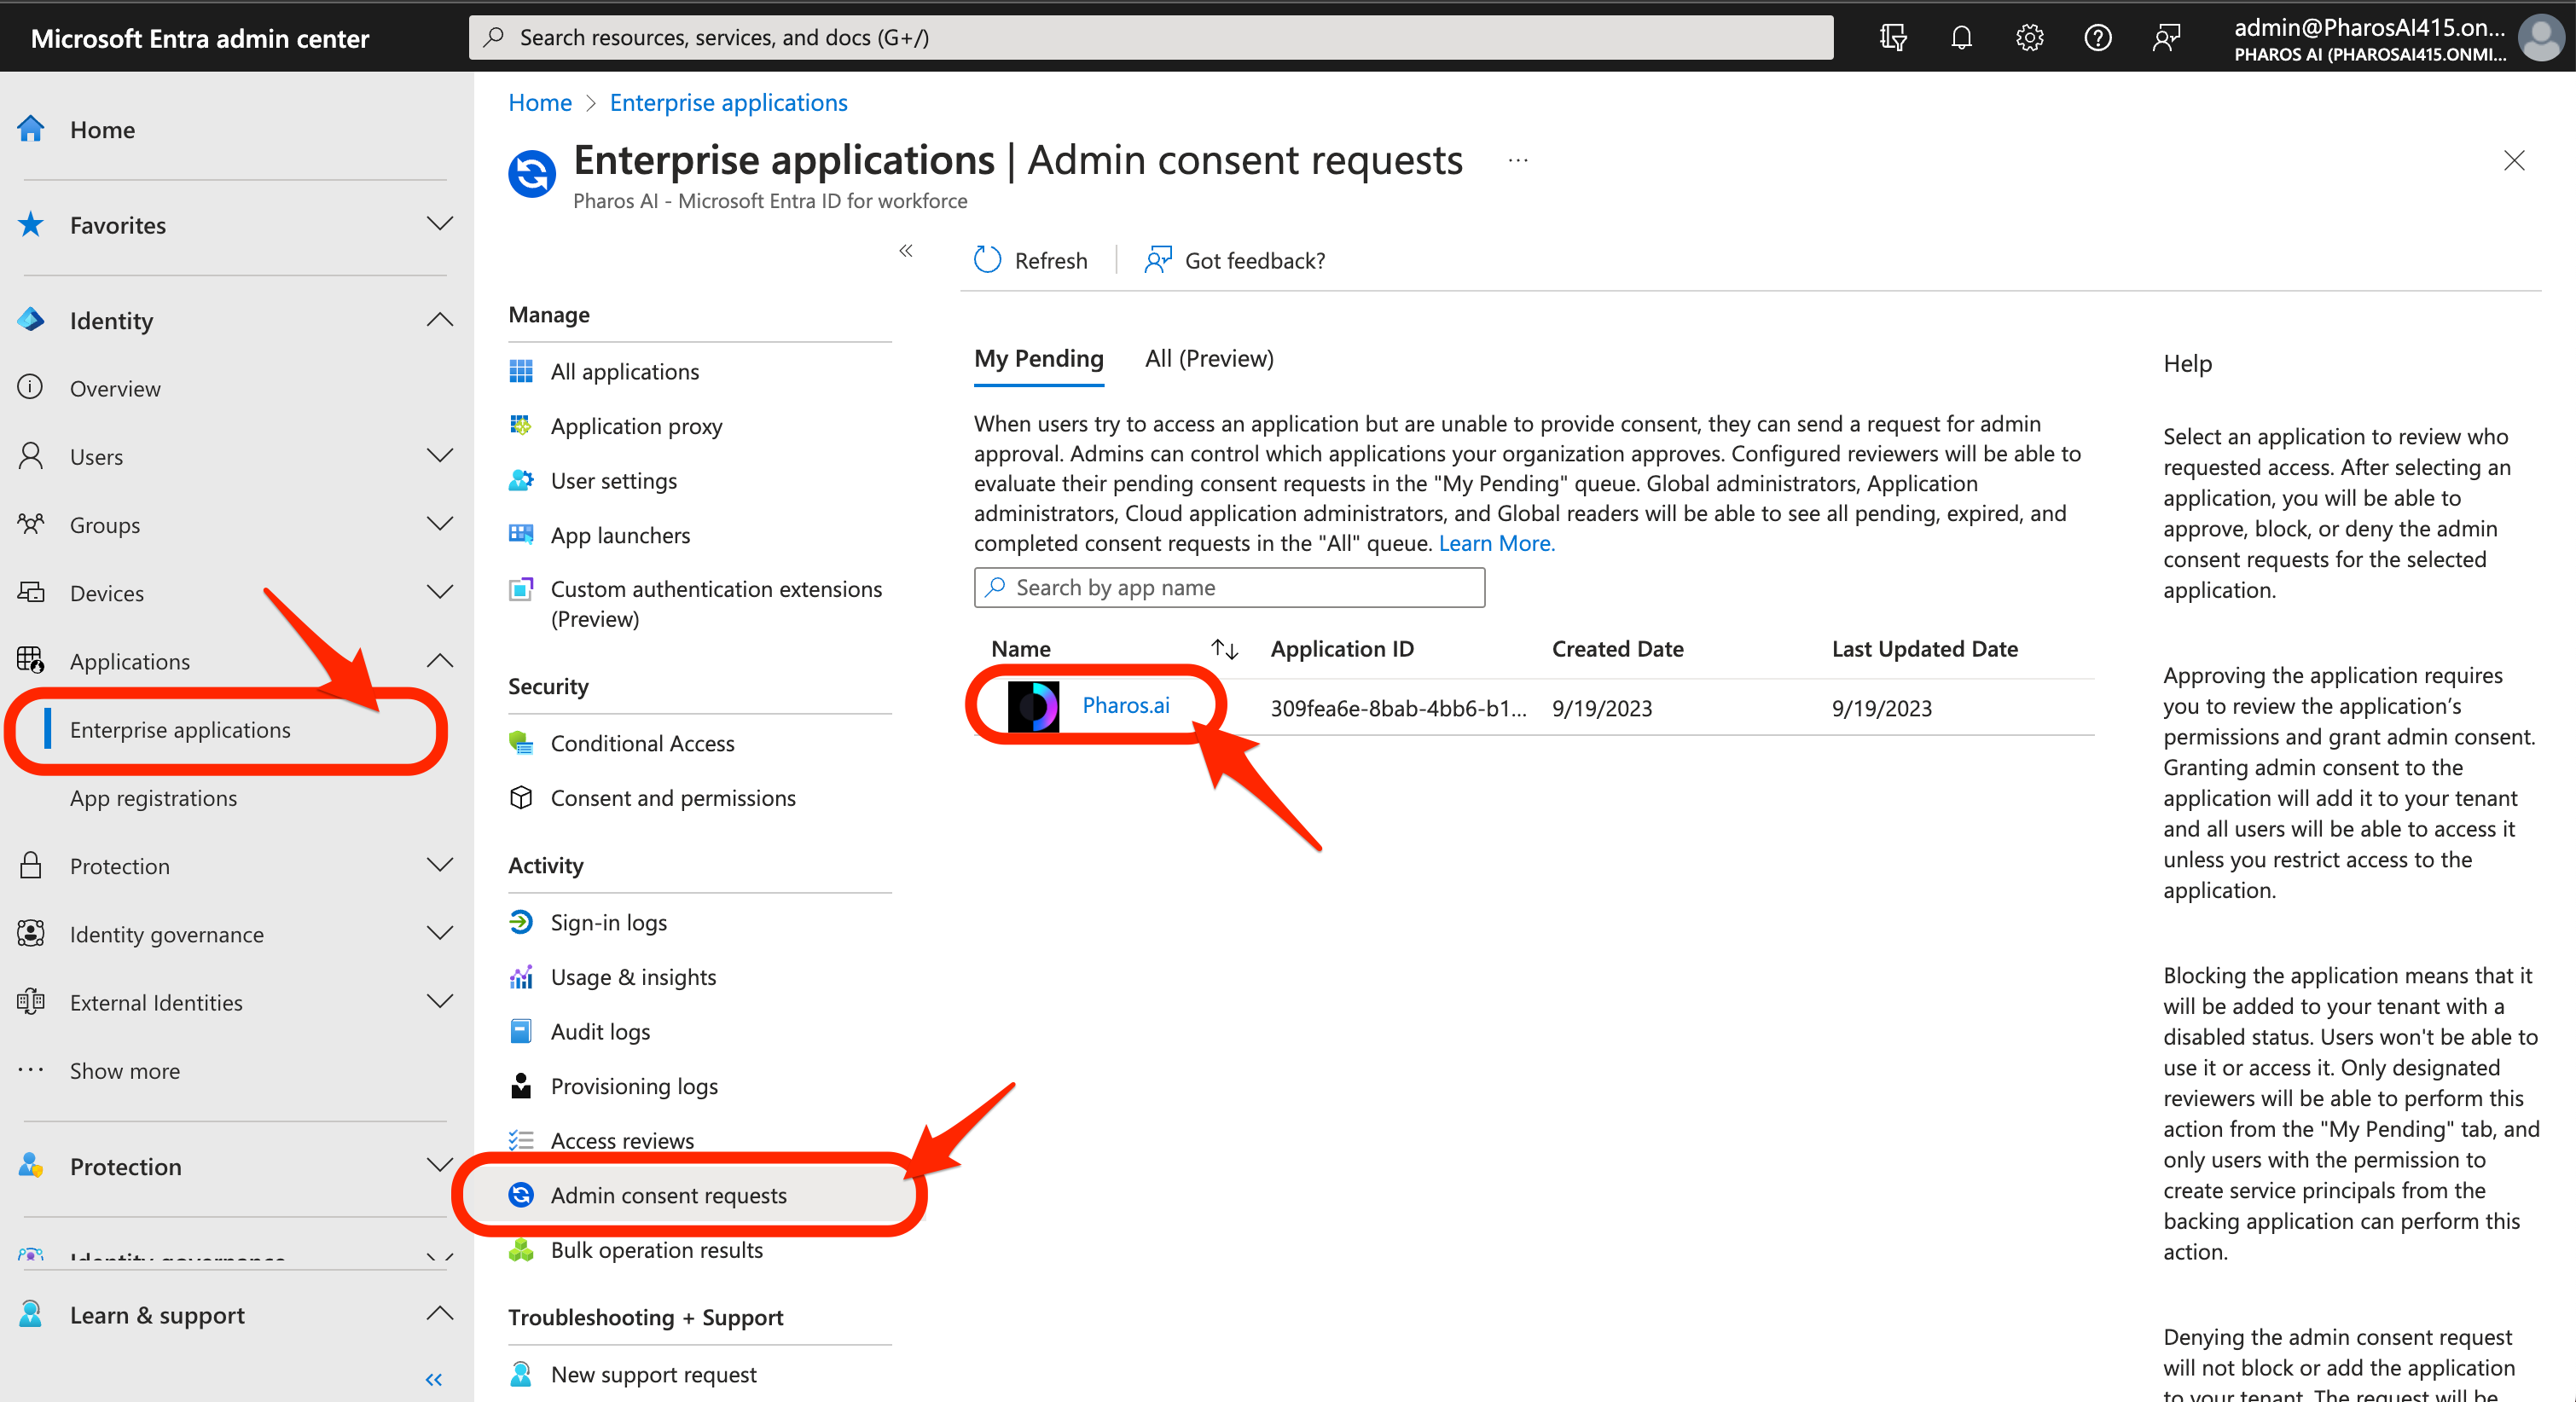Screen dimensions: 2576x1402
Task: Click the Search by app name field
Action: pos(1229,587)
